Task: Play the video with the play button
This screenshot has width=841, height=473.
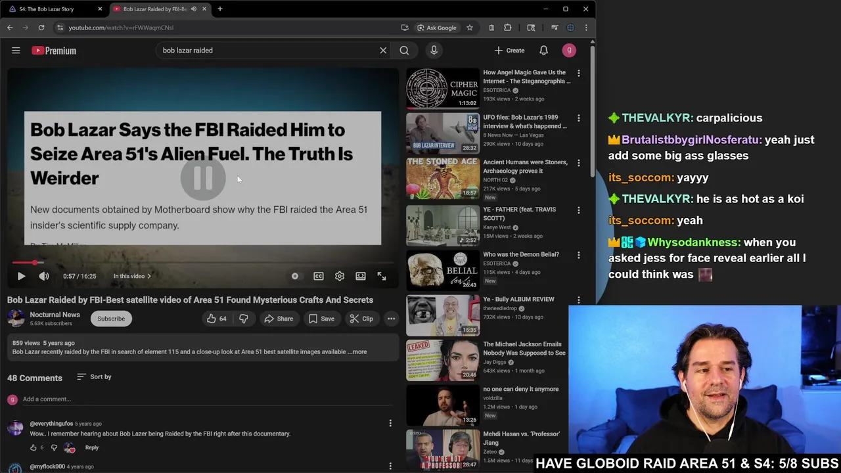Action: [x=21, y=277]
